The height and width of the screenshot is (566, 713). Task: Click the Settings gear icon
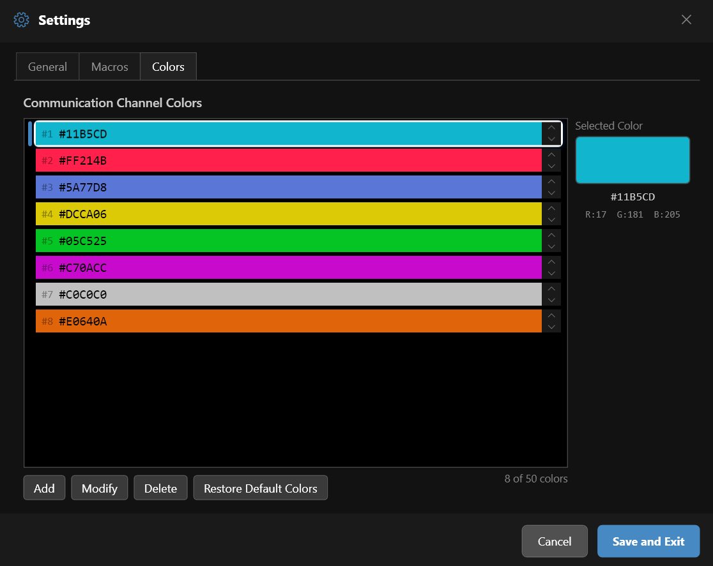coord(22,20)
